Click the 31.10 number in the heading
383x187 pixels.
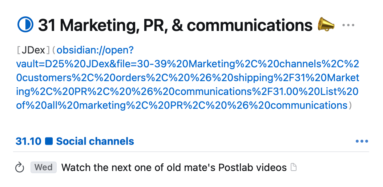pos(28,141)
